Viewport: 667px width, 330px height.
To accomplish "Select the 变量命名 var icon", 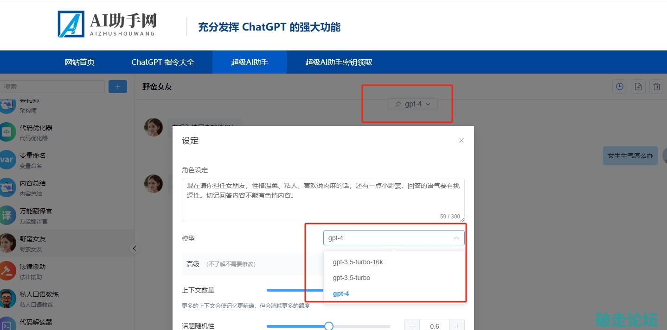I will point(7,160).
